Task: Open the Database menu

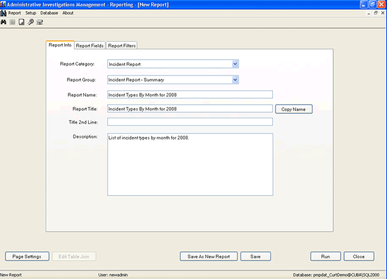Action: (x=49, y=13)
